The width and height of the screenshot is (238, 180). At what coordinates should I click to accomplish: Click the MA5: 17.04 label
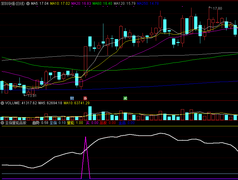pyautogui.click(x=39, y=4)
